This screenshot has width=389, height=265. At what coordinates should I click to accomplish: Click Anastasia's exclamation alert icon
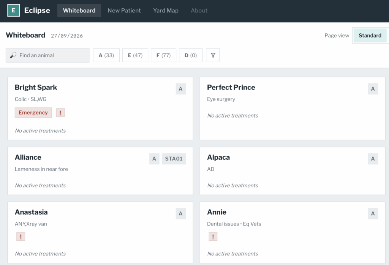tap(21, 237)
